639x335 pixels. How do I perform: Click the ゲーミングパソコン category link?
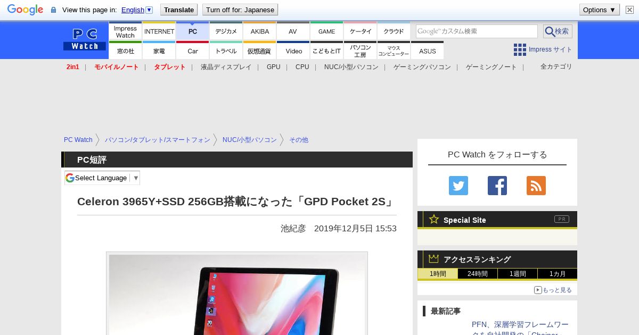click(422, 67)
